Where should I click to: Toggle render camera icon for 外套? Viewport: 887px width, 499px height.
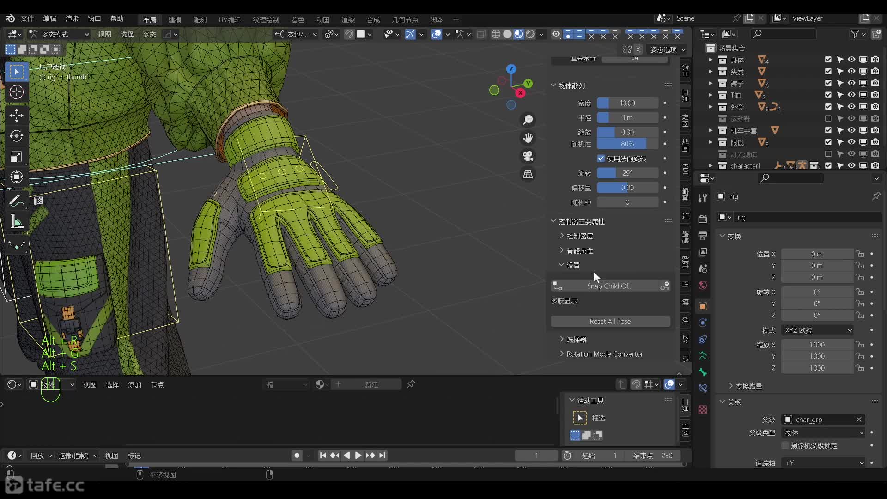875,107
